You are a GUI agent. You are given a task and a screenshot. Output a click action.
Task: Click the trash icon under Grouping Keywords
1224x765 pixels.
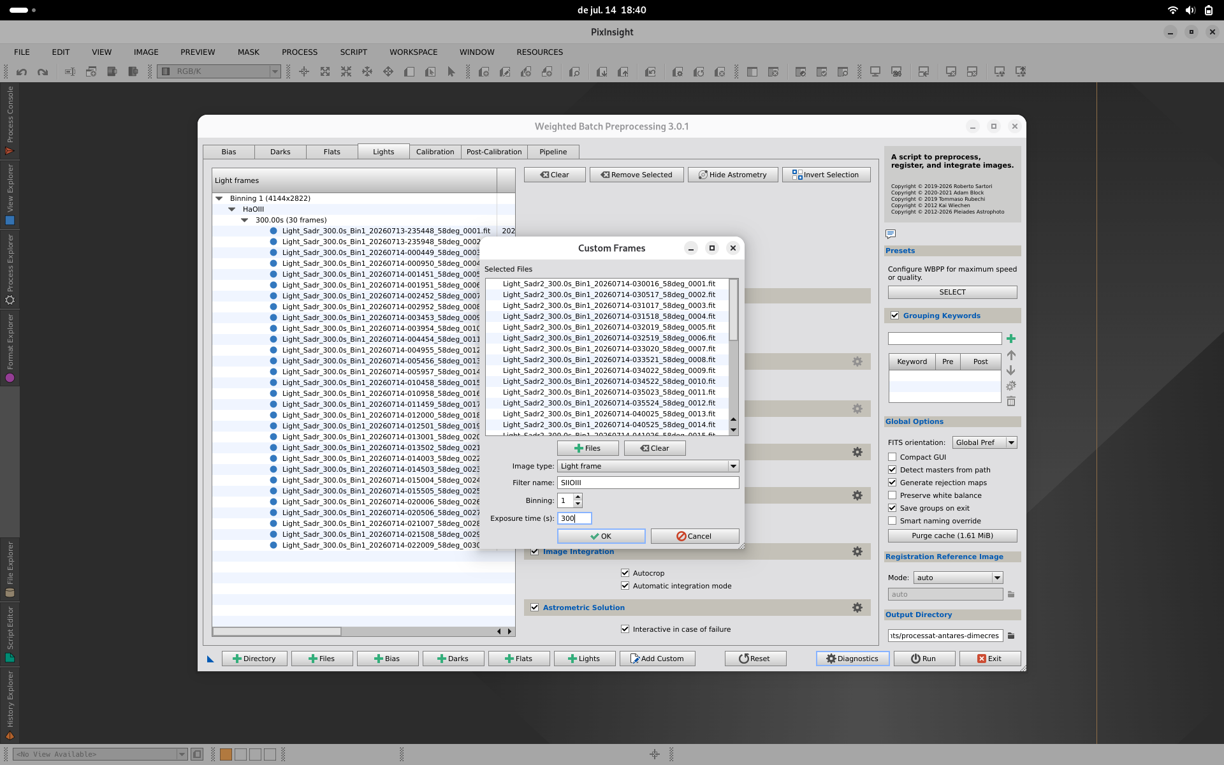click(1011, 402)
